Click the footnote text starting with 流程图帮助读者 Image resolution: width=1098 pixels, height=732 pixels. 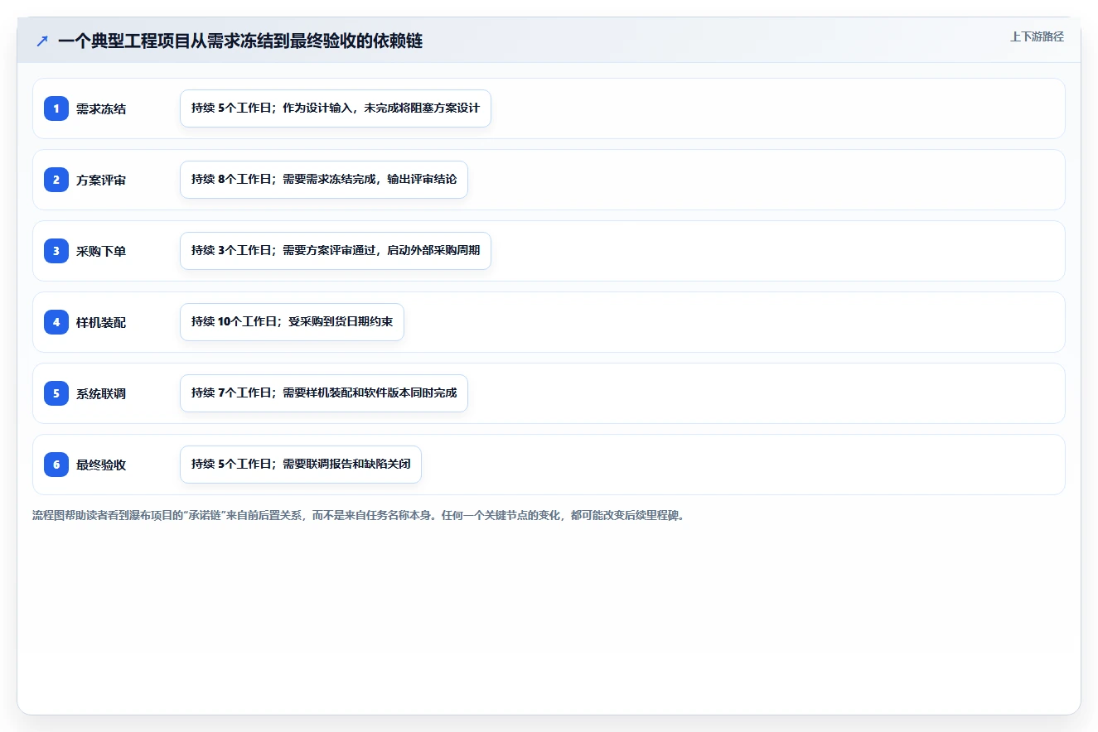tap(360, 516)
